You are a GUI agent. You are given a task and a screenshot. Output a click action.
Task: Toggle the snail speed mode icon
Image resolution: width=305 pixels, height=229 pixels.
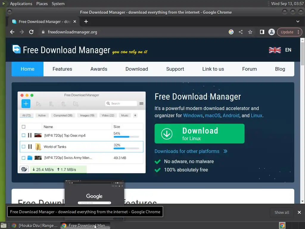click(24, 169)
